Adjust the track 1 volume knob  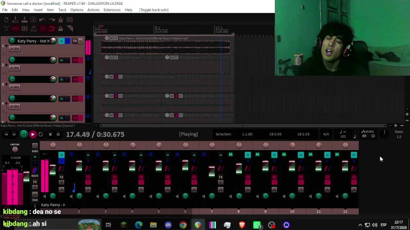pos(53,41)
